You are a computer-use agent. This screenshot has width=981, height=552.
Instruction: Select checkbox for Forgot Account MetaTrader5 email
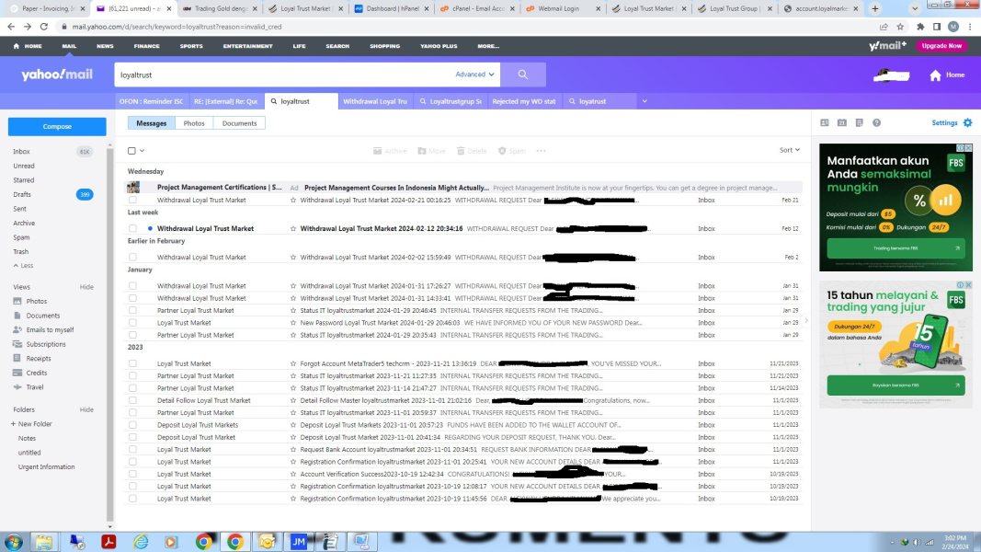click(132, 363)
